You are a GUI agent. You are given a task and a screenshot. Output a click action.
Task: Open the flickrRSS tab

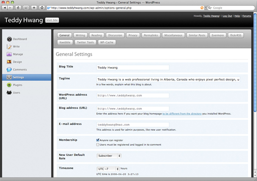tap(236, 35)
